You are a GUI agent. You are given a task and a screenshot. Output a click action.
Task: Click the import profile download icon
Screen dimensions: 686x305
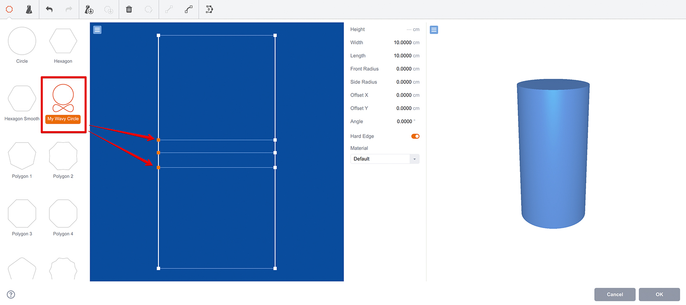(89, 9)
